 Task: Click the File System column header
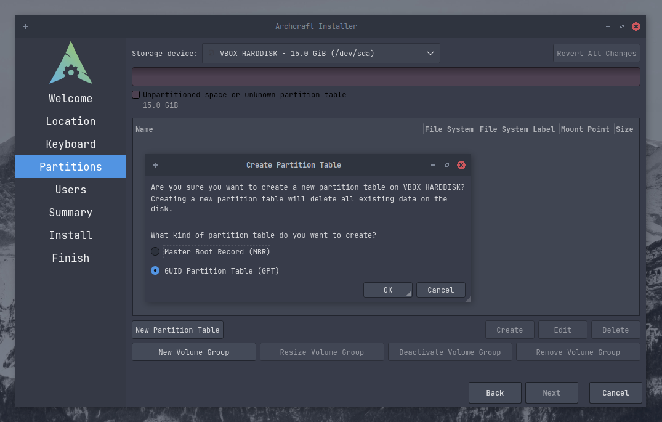[449, 129]
